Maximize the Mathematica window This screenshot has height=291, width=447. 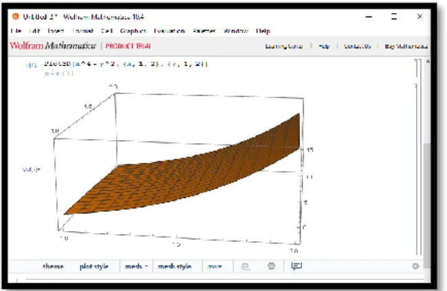click(394, 17)
